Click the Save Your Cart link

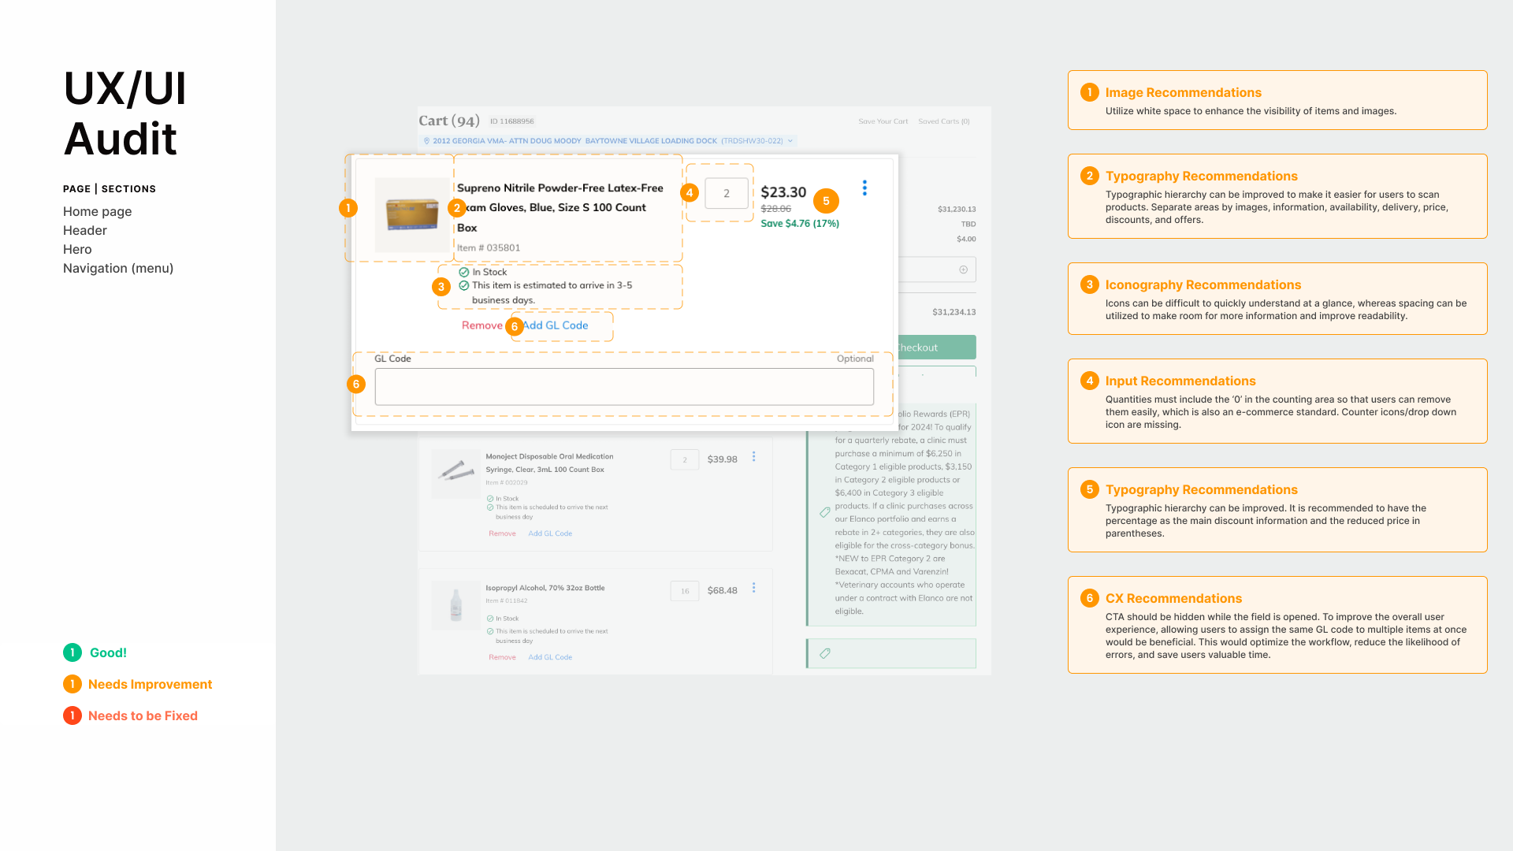click(x=883, y=121)
